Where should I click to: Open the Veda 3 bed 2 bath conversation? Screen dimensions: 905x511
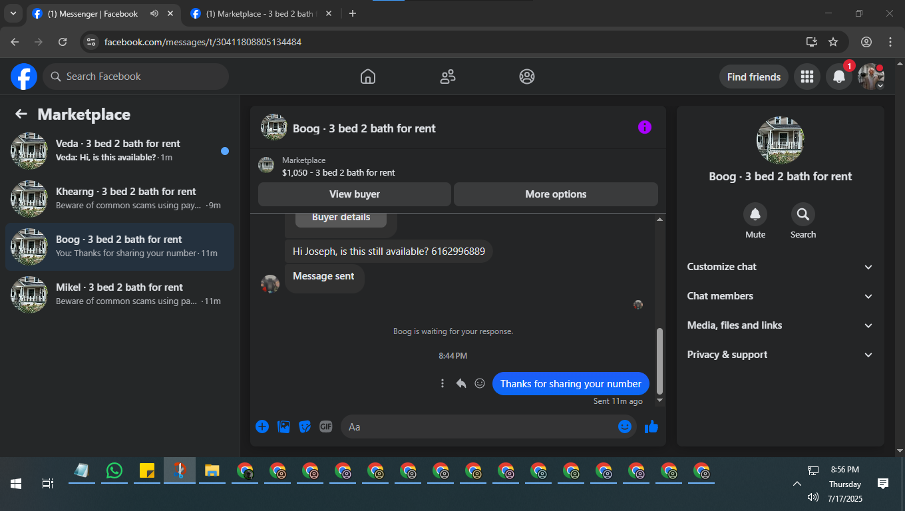point(120,150)
